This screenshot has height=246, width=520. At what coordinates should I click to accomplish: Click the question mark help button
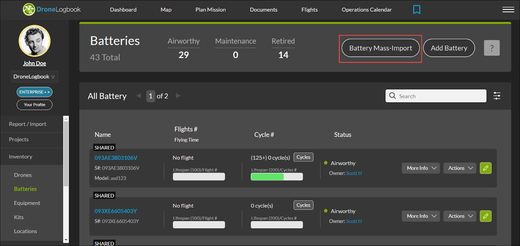(x=492, y=48)
